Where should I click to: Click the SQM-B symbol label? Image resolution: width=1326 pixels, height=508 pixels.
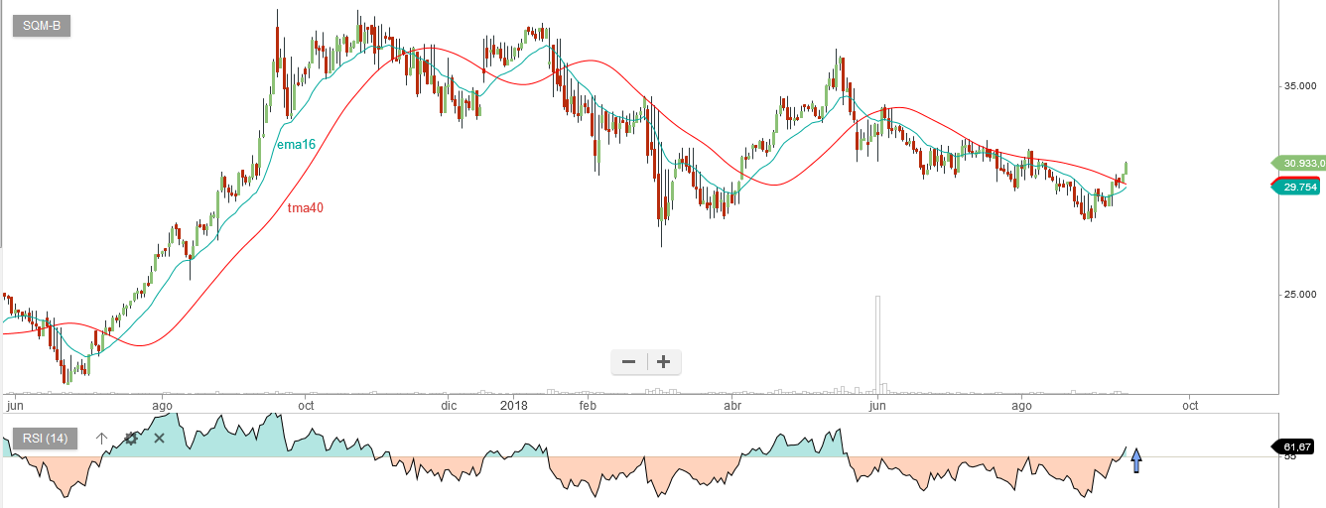[x=41, y=27]
